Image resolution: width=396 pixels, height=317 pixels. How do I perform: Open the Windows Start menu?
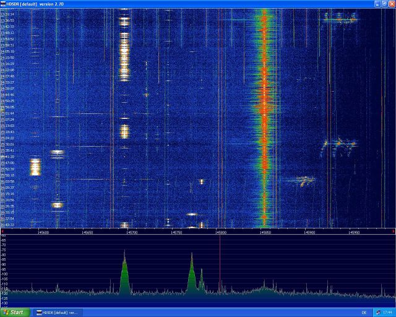tap(15, 313)
